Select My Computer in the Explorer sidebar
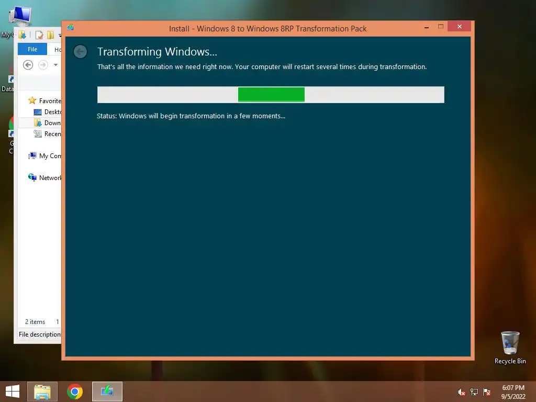This screenshot has height=402, width=536. coord(45,156)
